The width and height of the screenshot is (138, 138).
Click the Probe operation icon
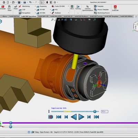point(16,7)
